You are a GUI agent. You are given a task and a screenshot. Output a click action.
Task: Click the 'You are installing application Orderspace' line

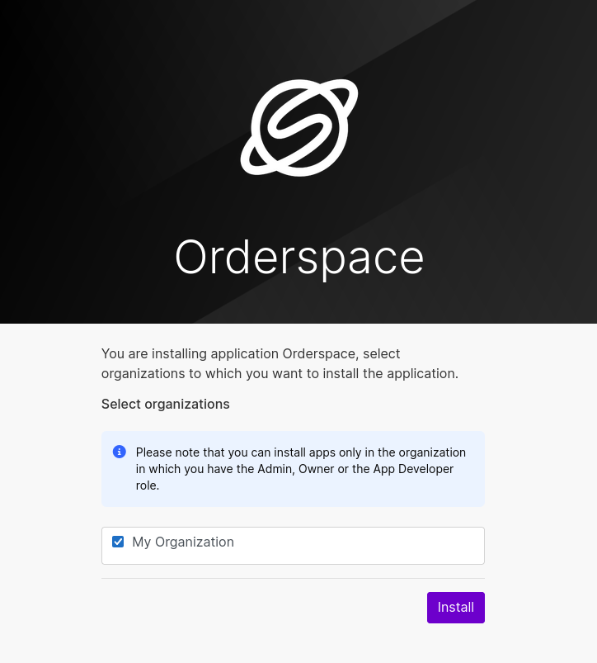(251, 353)
